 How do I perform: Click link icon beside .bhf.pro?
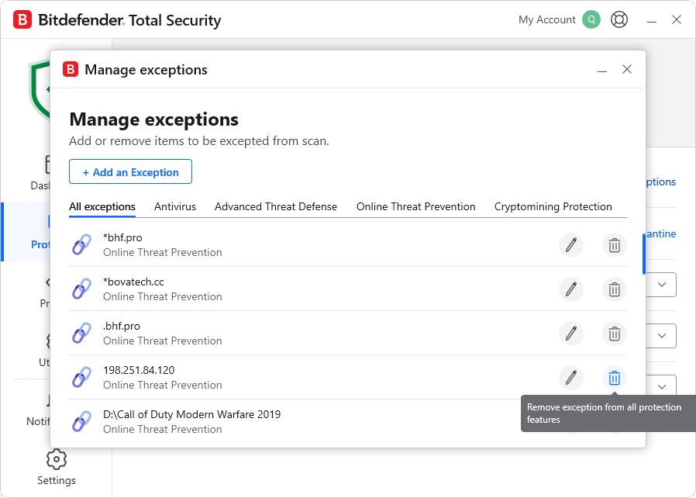tap(81, 334)
